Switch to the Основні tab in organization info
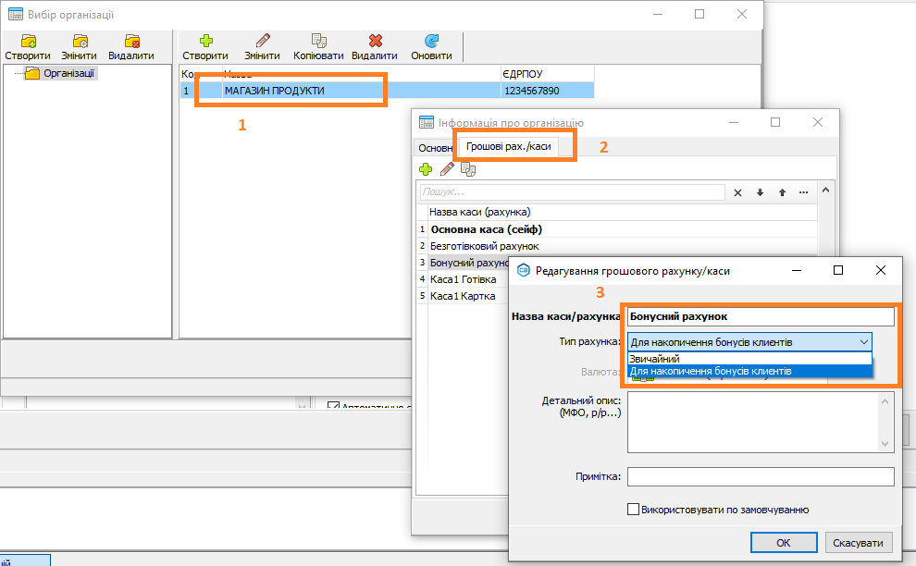This screenshot has width=916, height=566. click(435, 148)
